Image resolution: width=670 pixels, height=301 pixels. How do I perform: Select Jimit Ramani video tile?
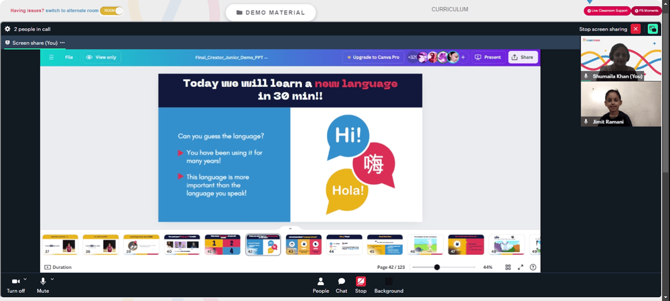click(620, 104)
